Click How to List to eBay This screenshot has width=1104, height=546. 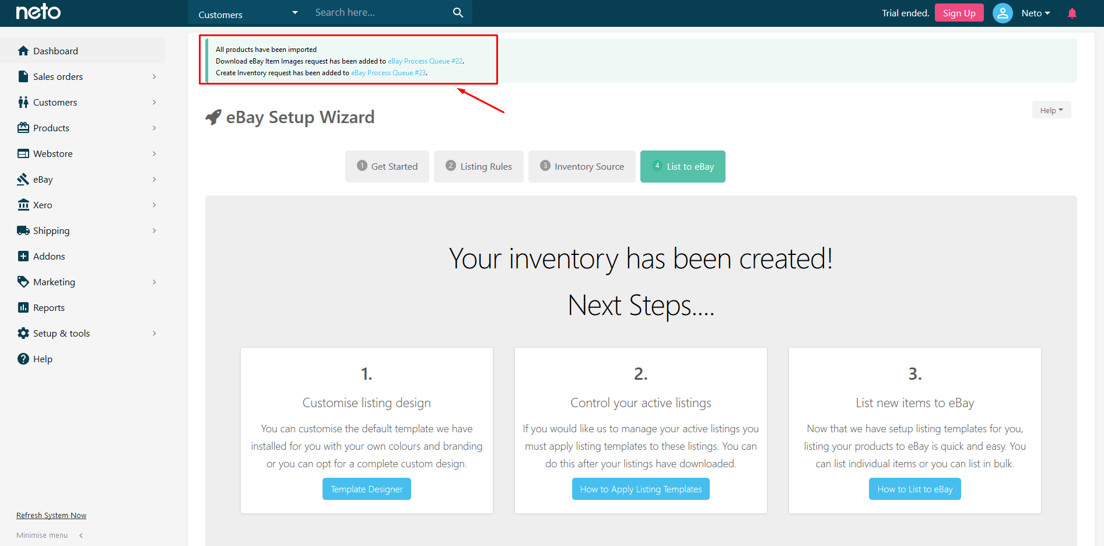coord(915,489)
